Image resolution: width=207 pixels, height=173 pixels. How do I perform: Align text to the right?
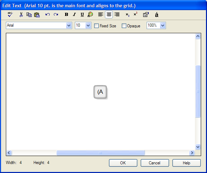click(x=117, y=15)
